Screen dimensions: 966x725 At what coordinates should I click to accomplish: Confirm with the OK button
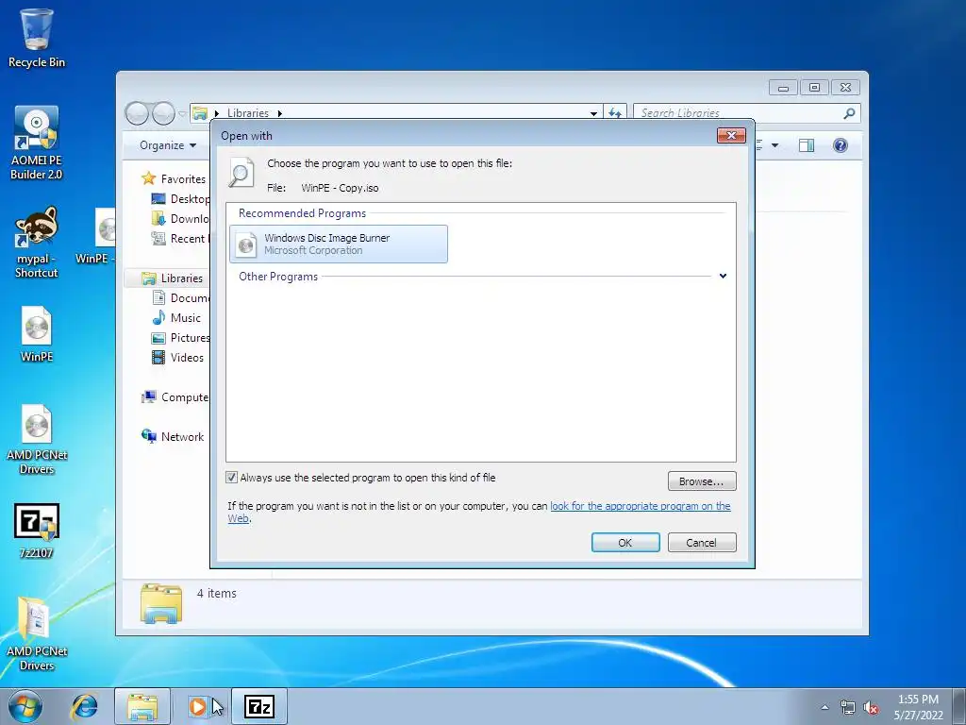(x=625, y=543)
